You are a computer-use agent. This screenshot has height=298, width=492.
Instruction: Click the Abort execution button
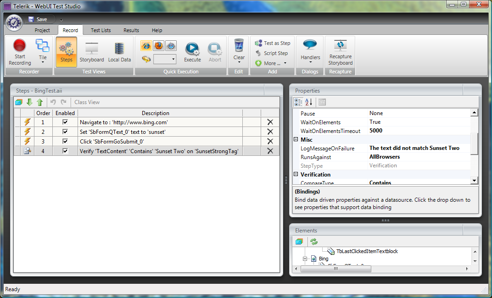click(x=215, y=52)
